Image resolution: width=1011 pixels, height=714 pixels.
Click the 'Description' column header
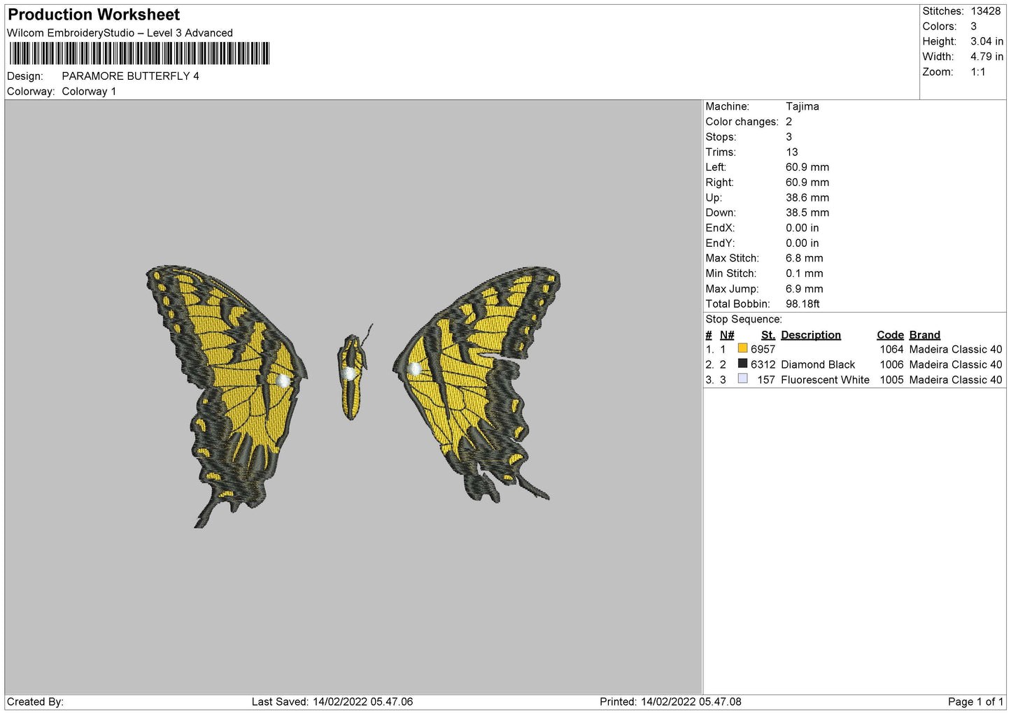click(811, 335)
